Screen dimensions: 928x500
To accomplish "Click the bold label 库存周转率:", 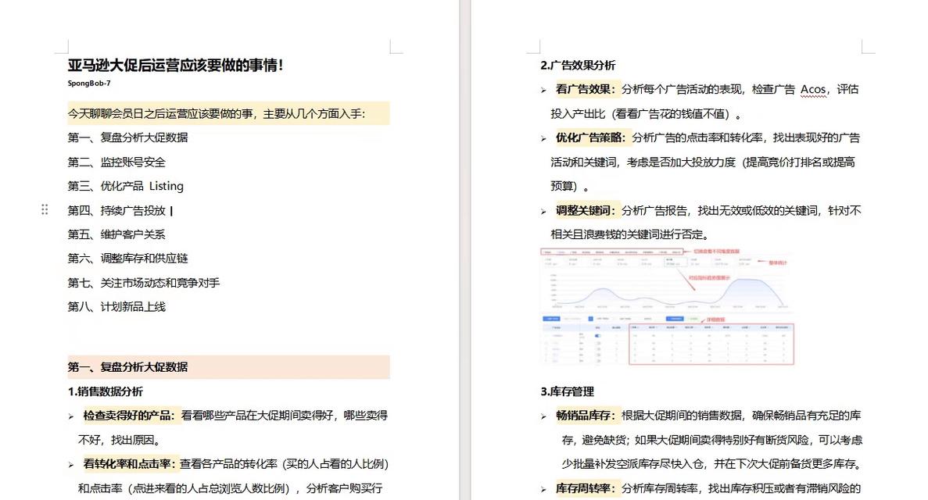I will click(x=586, y=488).
